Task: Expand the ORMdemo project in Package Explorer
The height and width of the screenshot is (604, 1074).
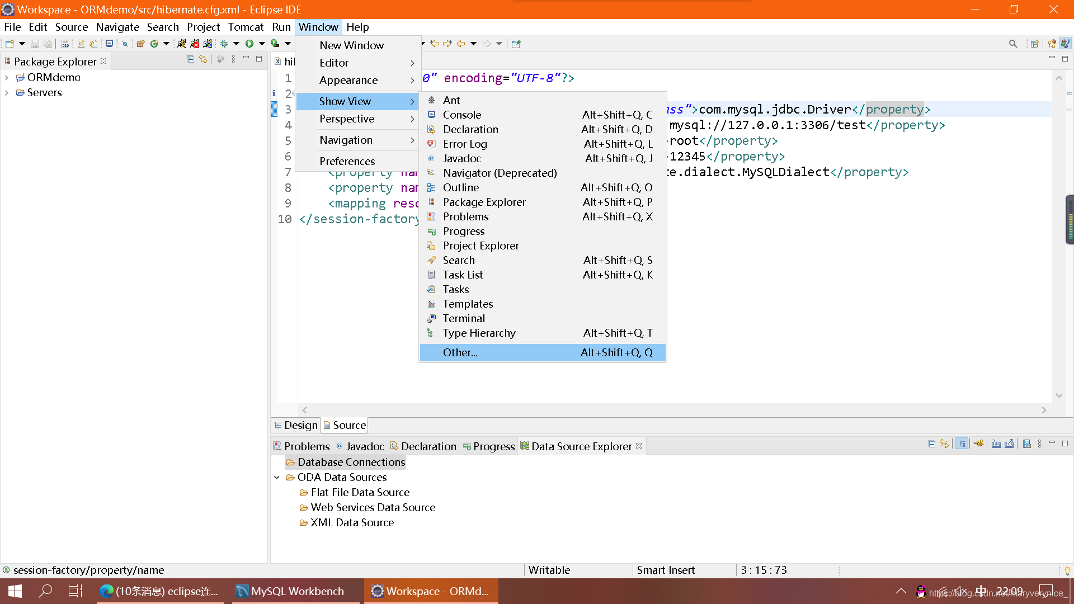Action: 7,77
